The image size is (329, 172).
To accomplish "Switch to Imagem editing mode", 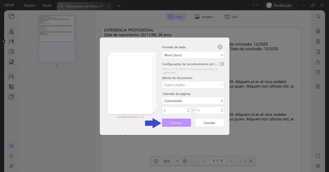I will tap(204, 17).
